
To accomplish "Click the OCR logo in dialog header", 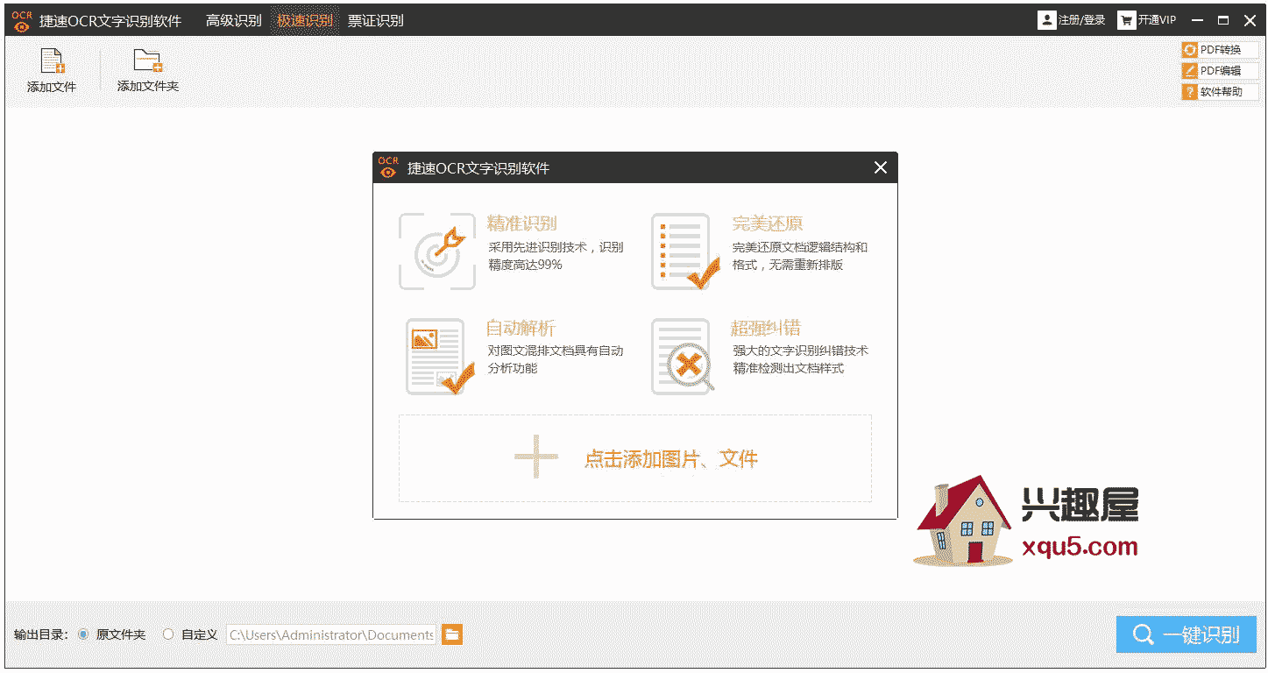I will (x=388, y=167).
